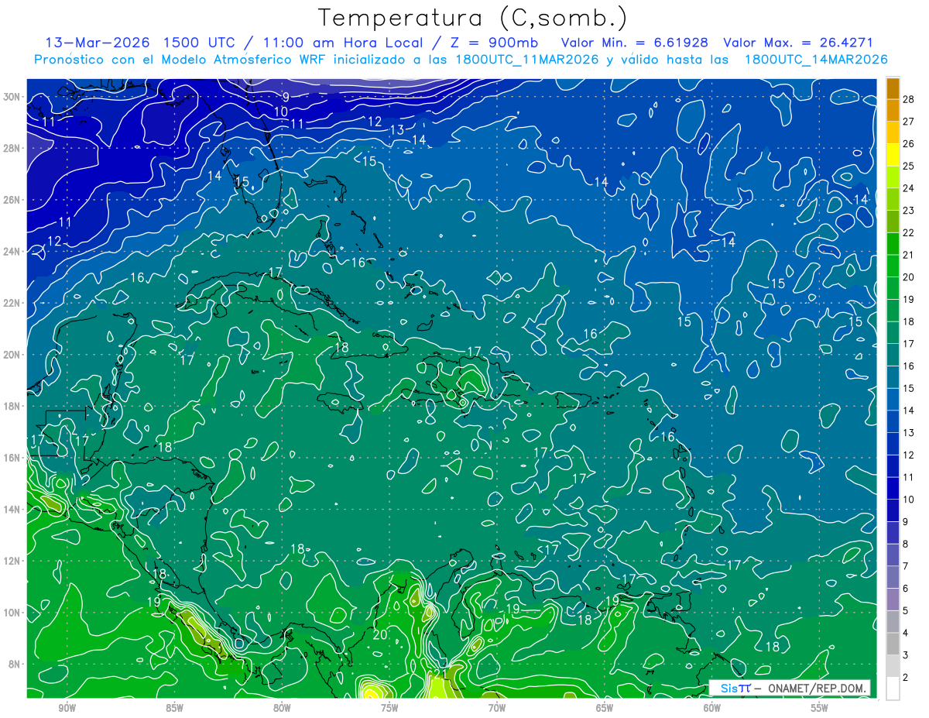
Task: Click the legend scale value "21"
Action: point(909,255)
